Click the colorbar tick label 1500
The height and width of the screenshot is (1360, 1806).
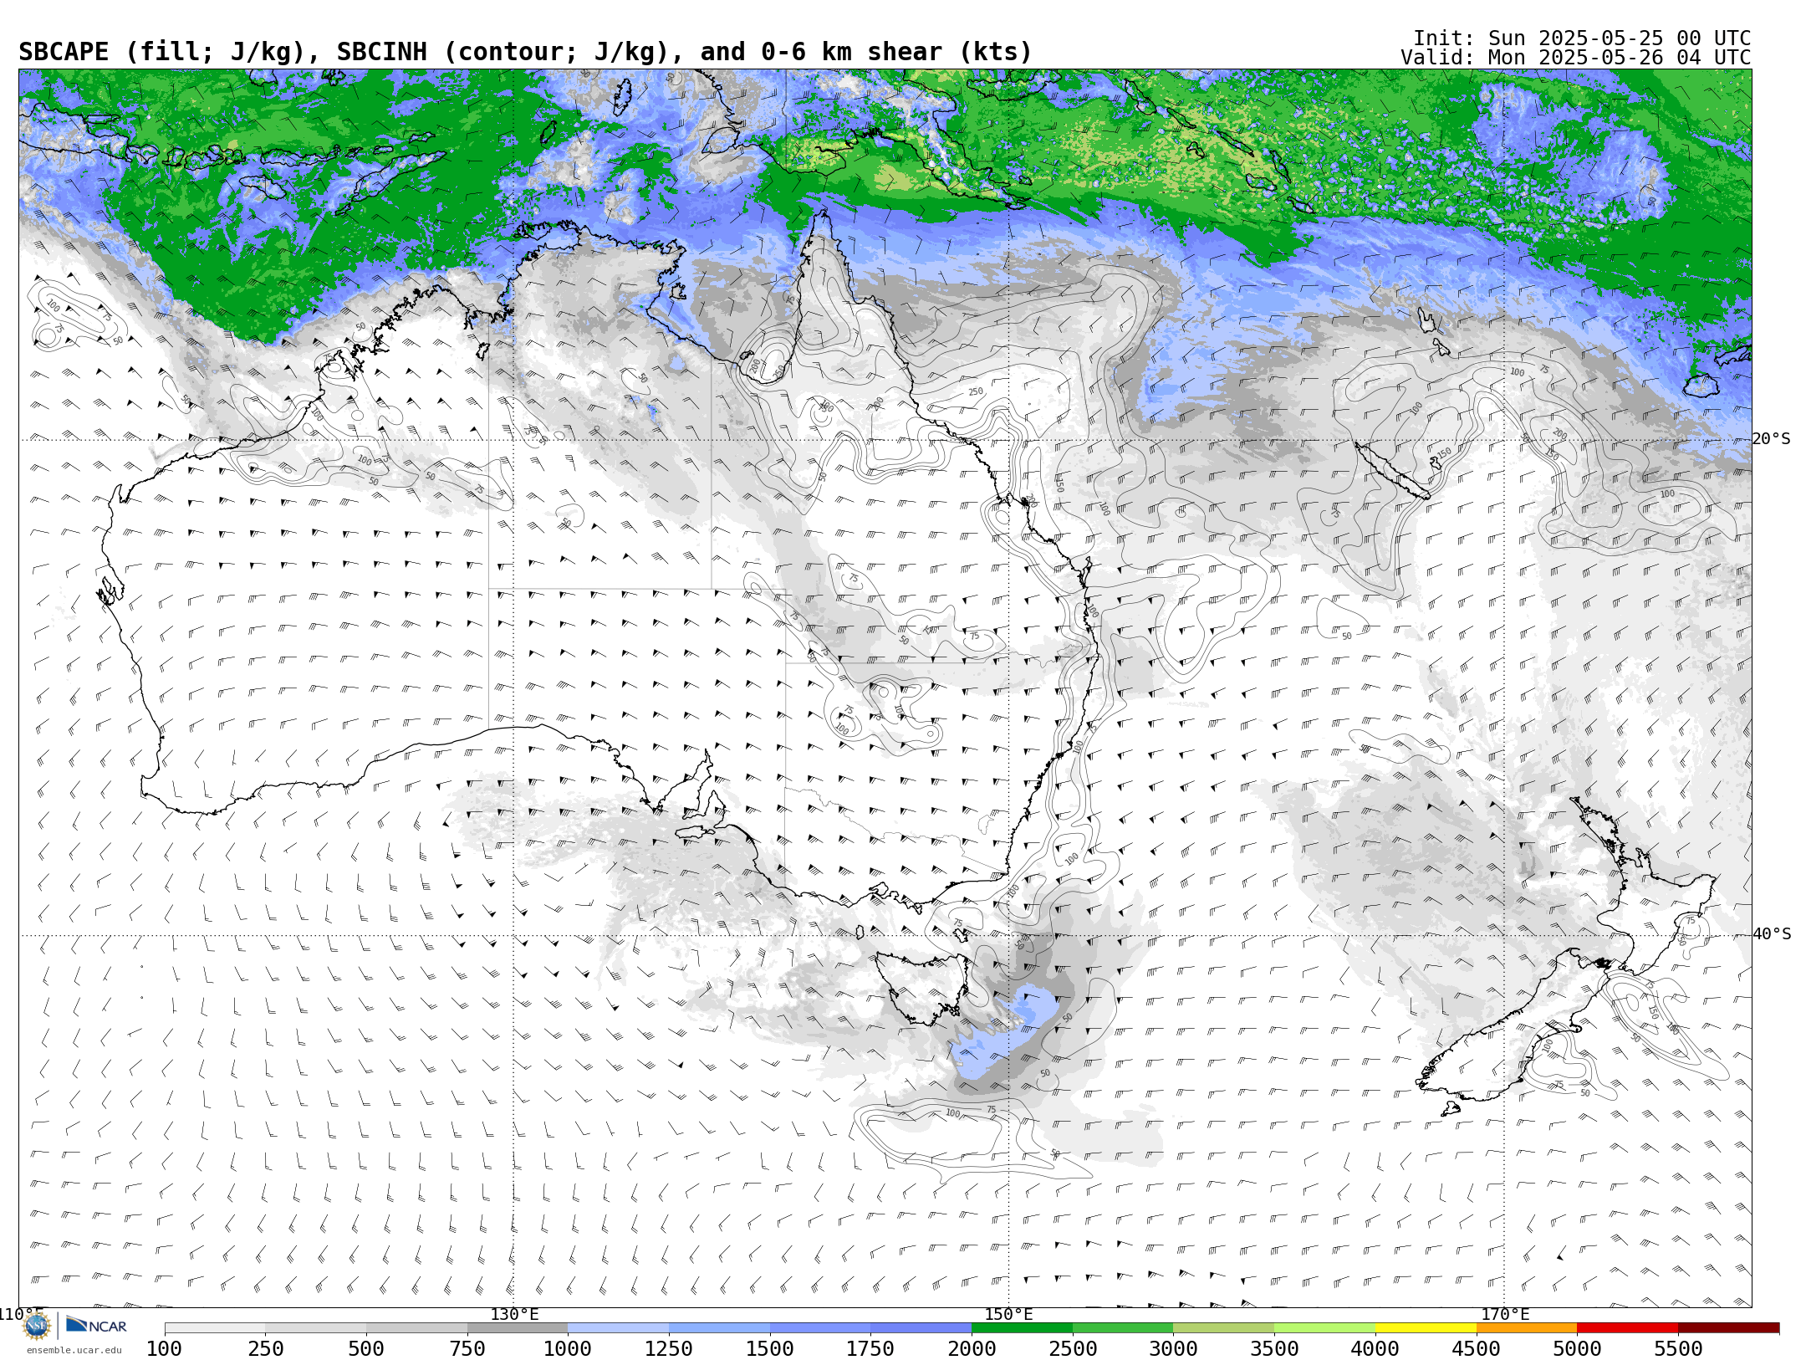(x=770, y=1348)
